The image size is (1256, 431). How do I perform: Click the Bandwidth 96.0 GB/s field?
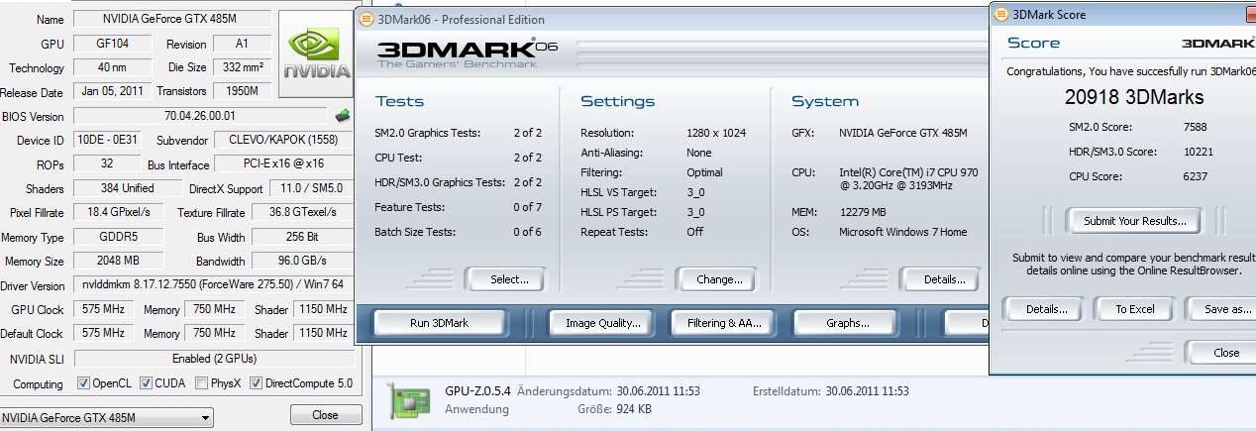(x=301, y=262)
